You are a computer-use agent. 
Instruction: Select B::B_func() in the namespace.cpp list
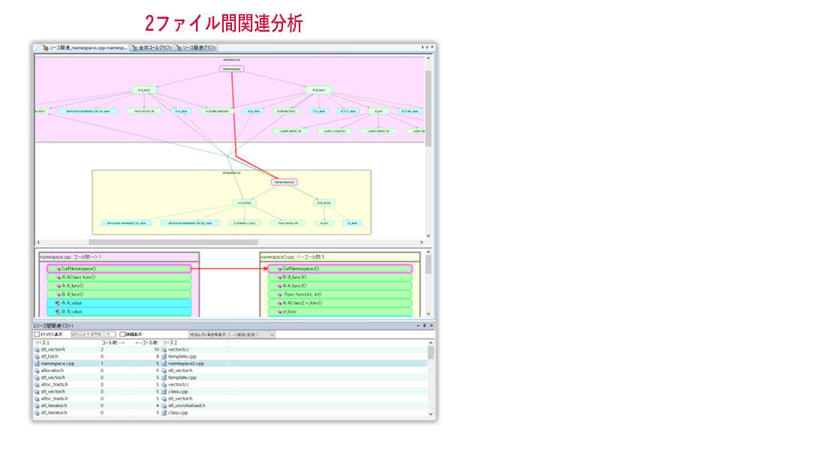pos(119,295)
